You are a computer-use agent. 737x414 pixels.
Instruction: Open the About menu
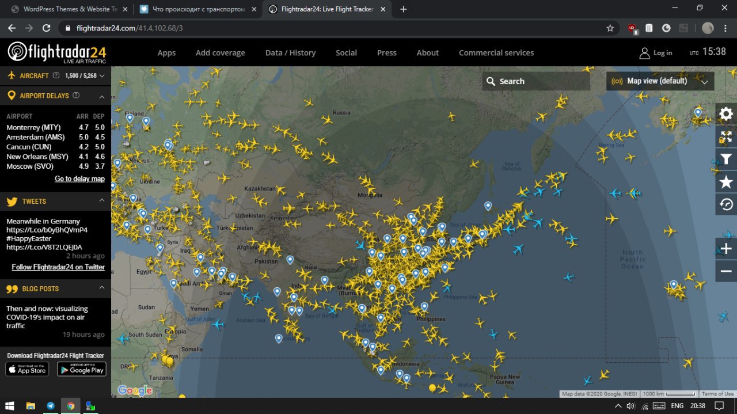click(427, 53)
